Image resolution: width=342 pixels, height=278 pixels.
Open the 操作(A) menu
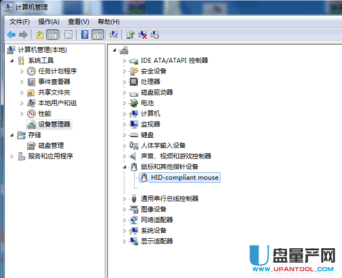(x=48, y=22)
